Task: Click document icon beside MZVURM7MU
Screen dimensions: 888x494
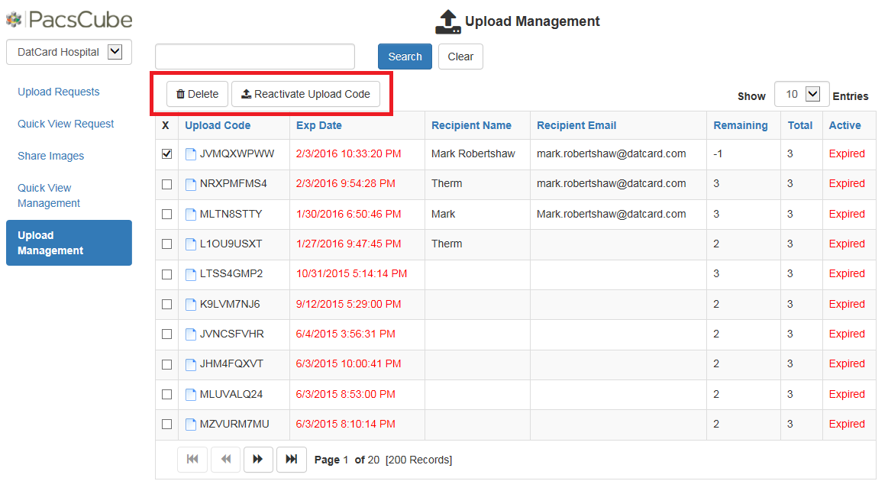Action: (191, 425)
